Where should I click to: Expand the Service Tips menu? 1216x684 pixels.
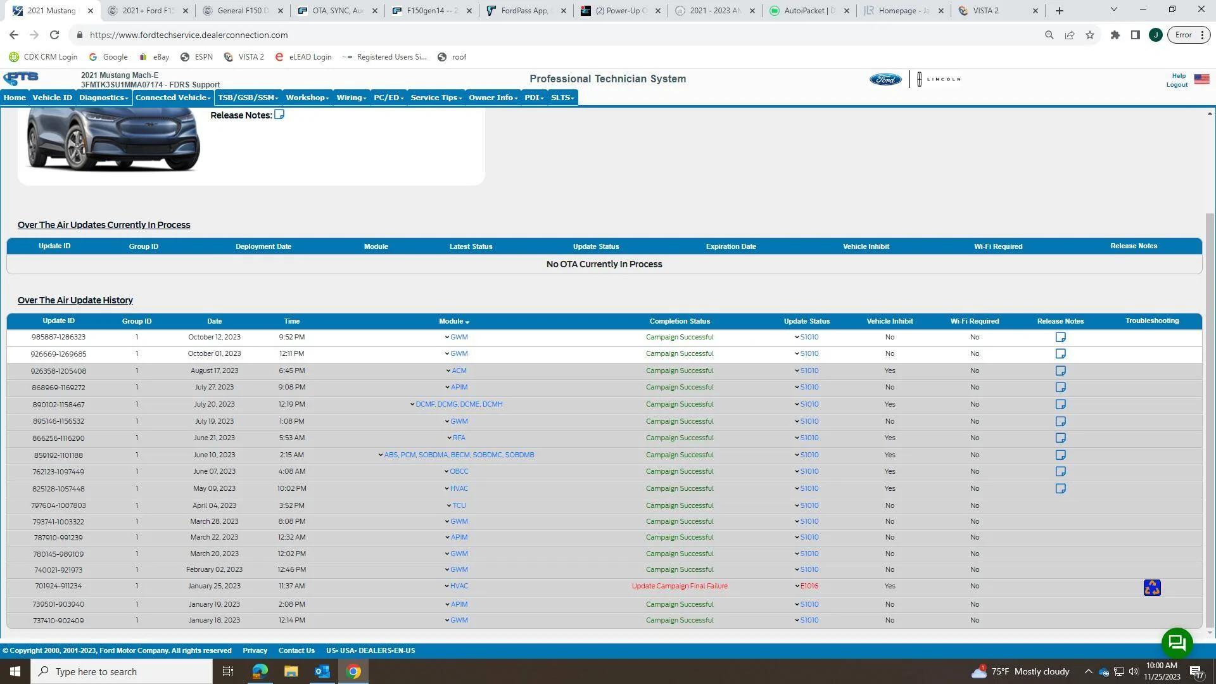(x=436, y=98)
